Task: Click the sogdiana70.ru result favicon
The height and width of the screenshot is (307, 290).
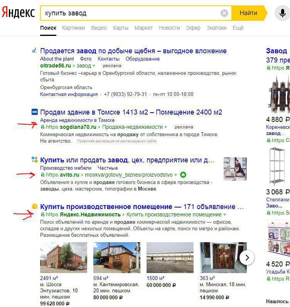Action: (x=34, y=112)
